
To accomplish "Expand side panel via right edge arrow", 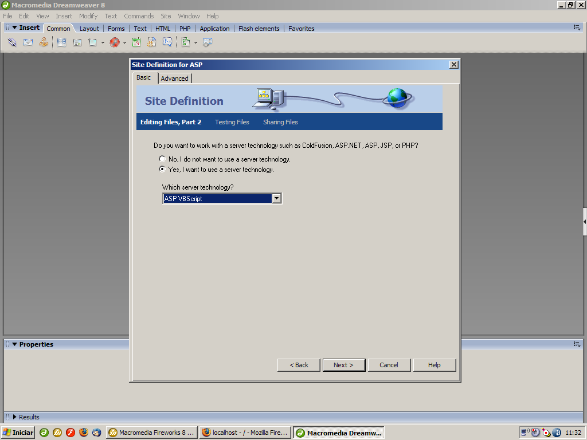I will click(x=585, y=222).
